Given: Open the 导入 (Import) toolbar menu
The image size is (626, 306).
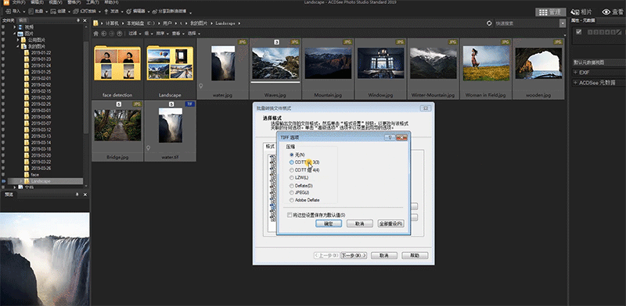Looking at the screenshot, I should 15,12.
